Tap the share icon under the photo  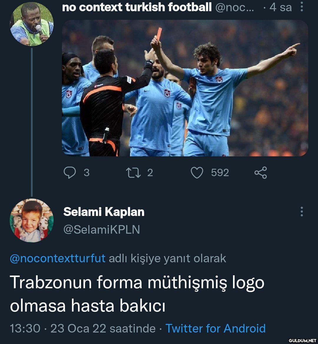tap(260, 173)
